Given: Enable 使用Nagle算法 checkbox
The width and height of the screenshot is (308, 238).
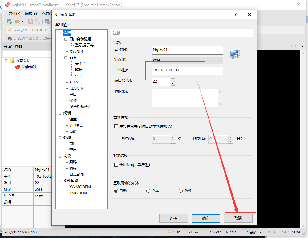Looking at the screenshot, I should tap(116, 164).
